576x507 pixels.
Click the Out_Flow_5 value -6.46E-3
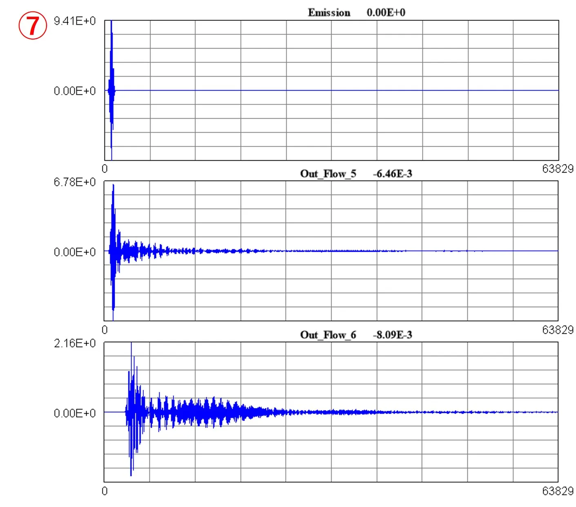(392, 174)
